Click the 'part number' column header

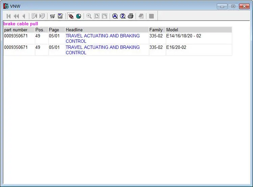19,30
